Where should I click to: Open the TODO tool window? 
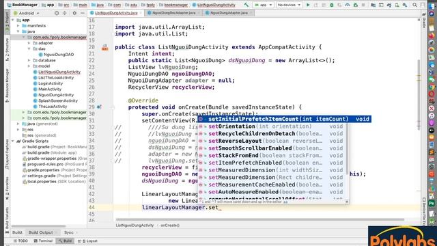pos(20,241)
